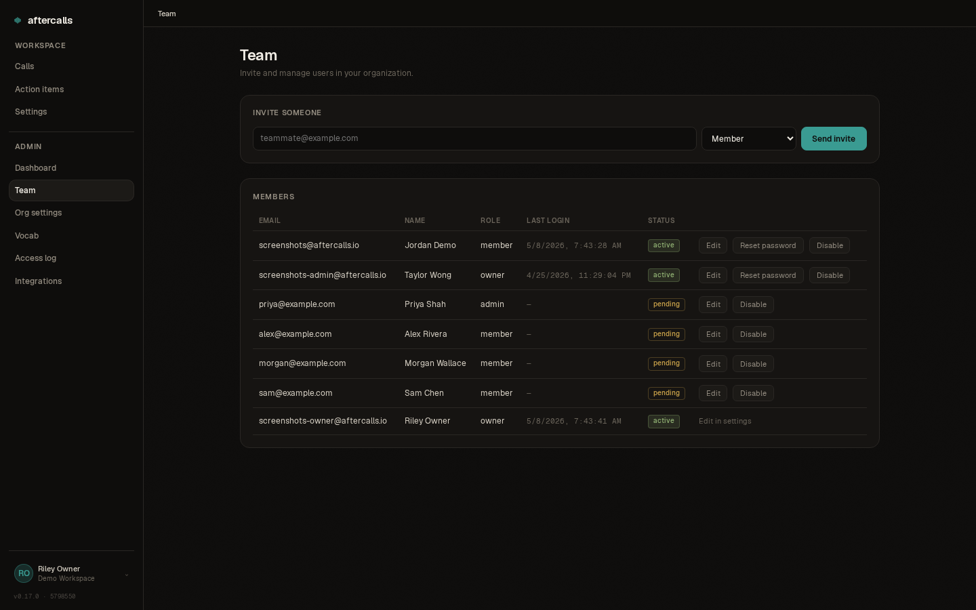This screenshot has width=976, height=610.
Task: Click Taylor Wong's last login timestamp
Action: [579, 275]
